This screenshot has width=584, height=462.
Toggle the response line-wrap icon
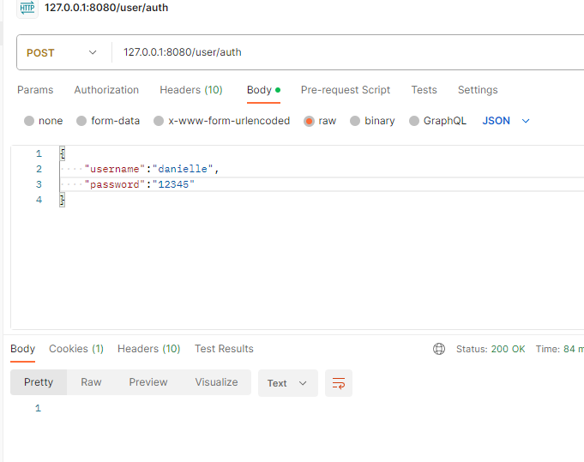(x=339, y=383)
